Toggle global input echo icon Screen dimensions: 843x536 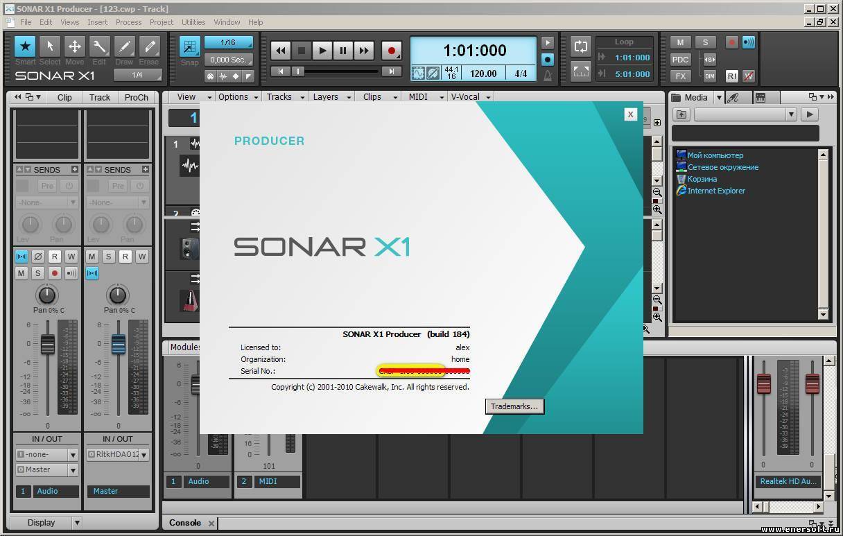pyautogui.click(x=749, y=42)
